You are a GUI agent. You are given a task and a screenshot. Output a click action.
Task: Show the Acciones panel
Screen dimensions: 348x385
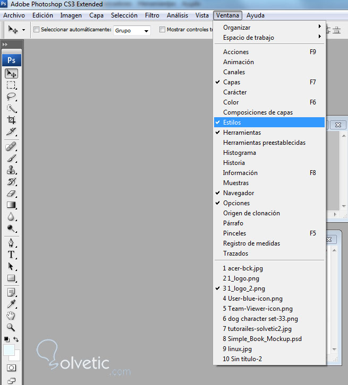pos(269,52)
